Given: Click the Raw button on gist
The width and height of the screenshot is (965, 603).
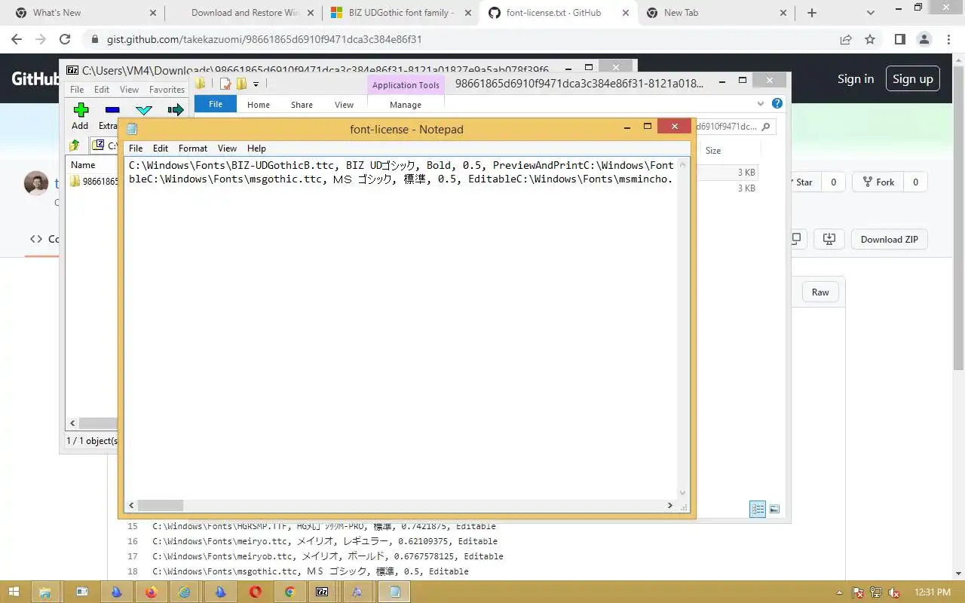Looking at the screenshot, I should tap(820, 292).
